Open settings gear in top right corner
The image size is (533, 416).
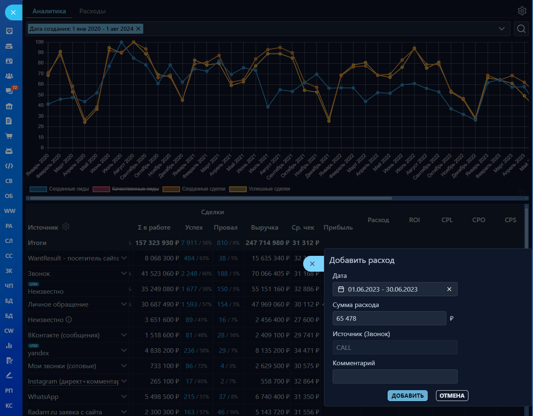click(x=522, y=11)
